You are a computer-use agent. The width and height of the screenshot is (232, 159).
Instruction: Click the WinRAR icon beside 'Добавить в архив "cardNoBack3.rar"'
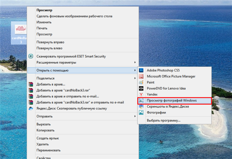coord(31,90)
